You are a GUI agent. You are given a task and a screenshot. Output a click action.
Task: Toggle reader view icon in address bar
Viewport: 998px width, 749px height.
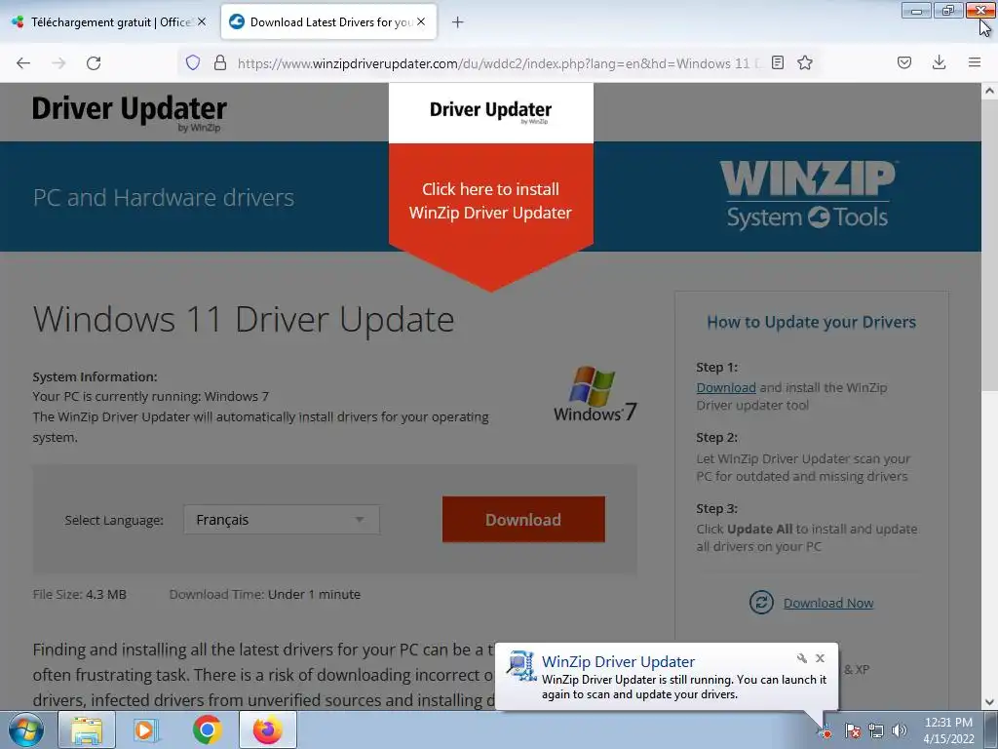click(x=777, y=62)
